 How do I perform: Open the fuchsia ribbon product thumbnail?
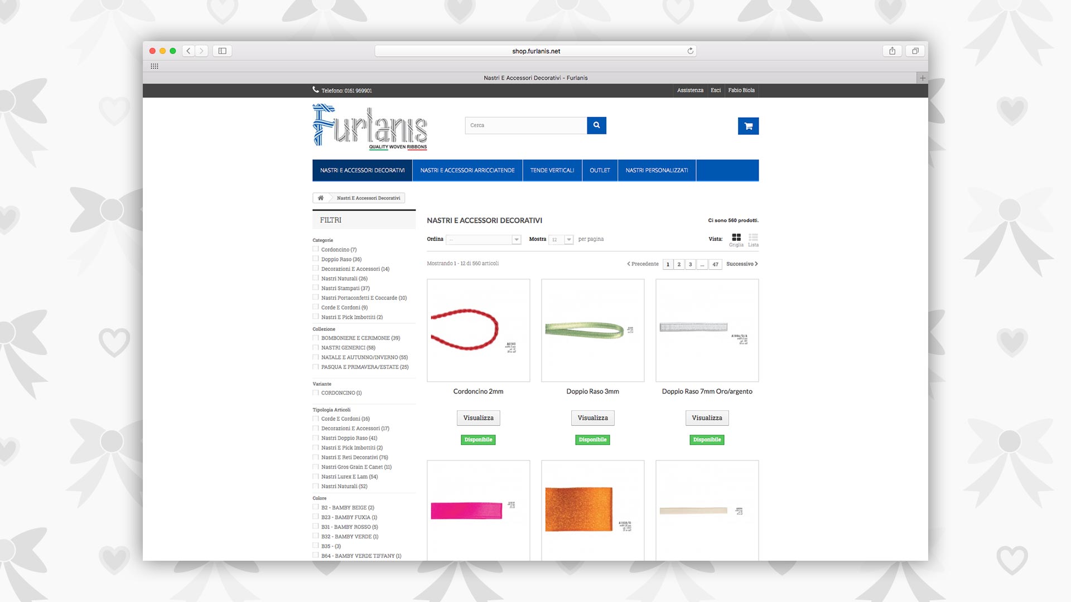click(x=478, y=511)
